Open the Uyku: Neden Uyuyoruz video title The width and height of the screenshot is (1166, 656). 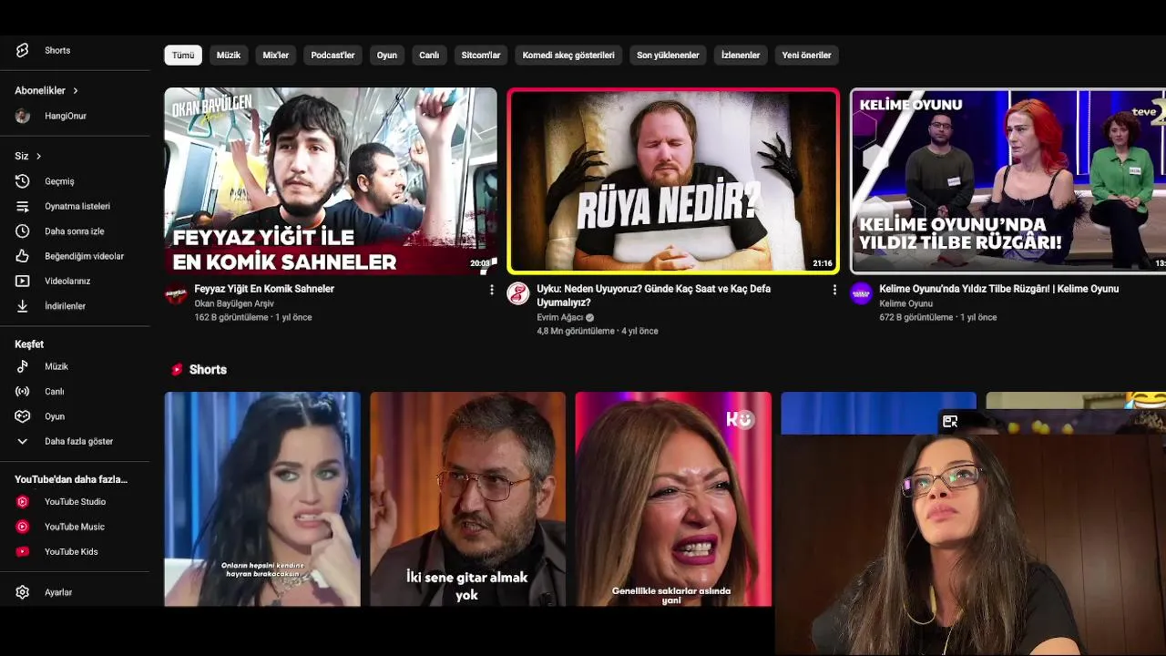[x=654, y=295]
